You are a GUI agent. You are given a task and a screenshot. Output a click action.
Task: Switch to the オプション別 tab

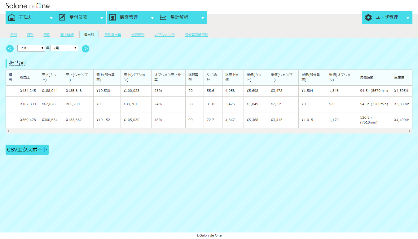(164, 35)
